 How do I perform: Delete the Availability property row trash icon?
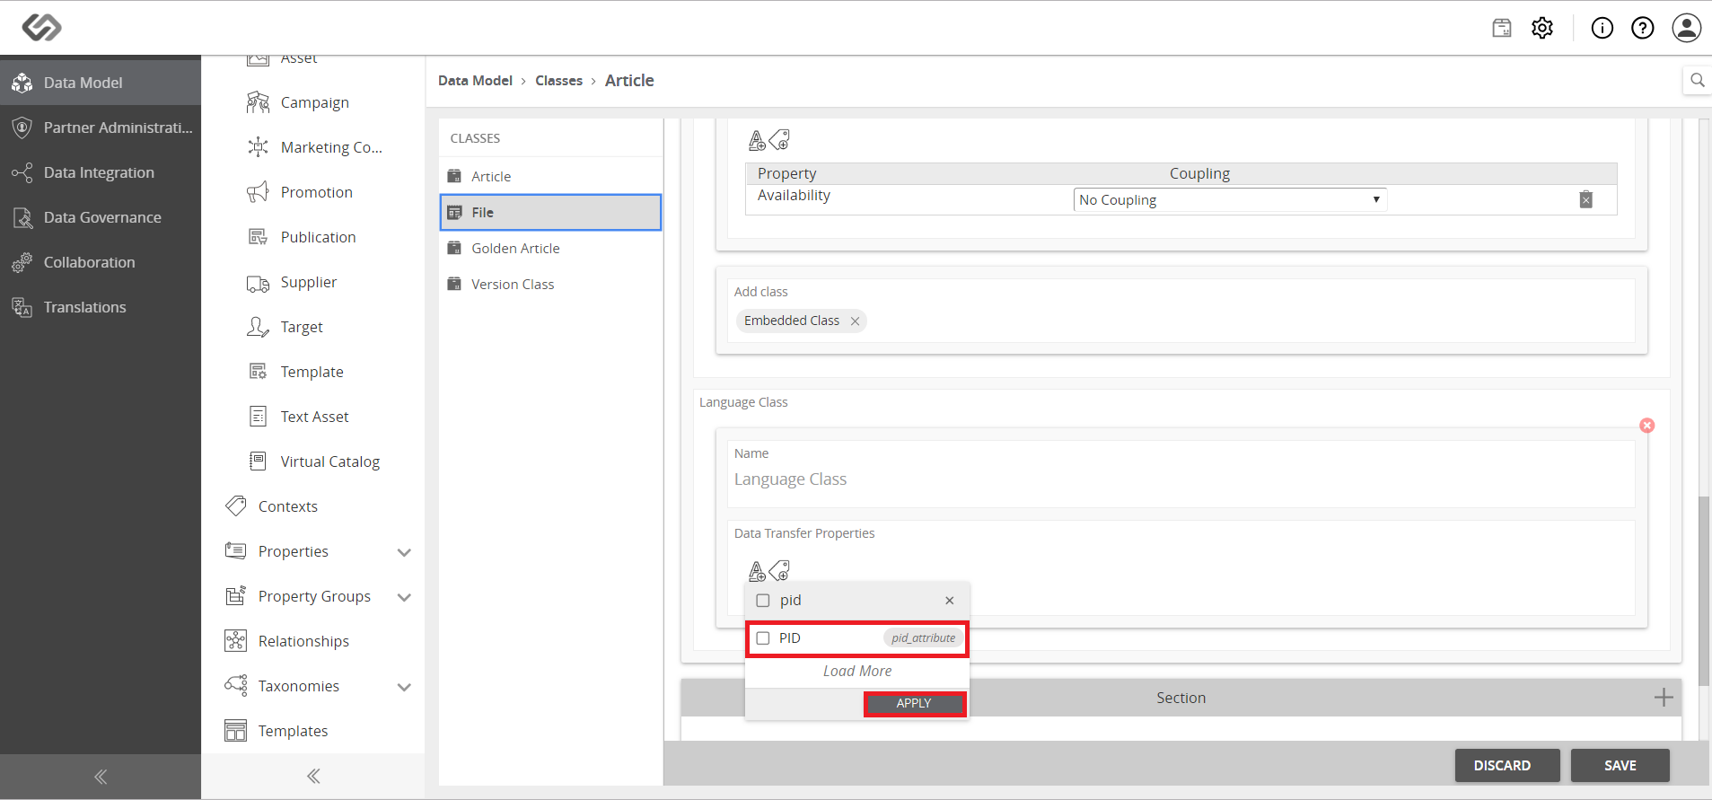click(x=1586, y=199)
